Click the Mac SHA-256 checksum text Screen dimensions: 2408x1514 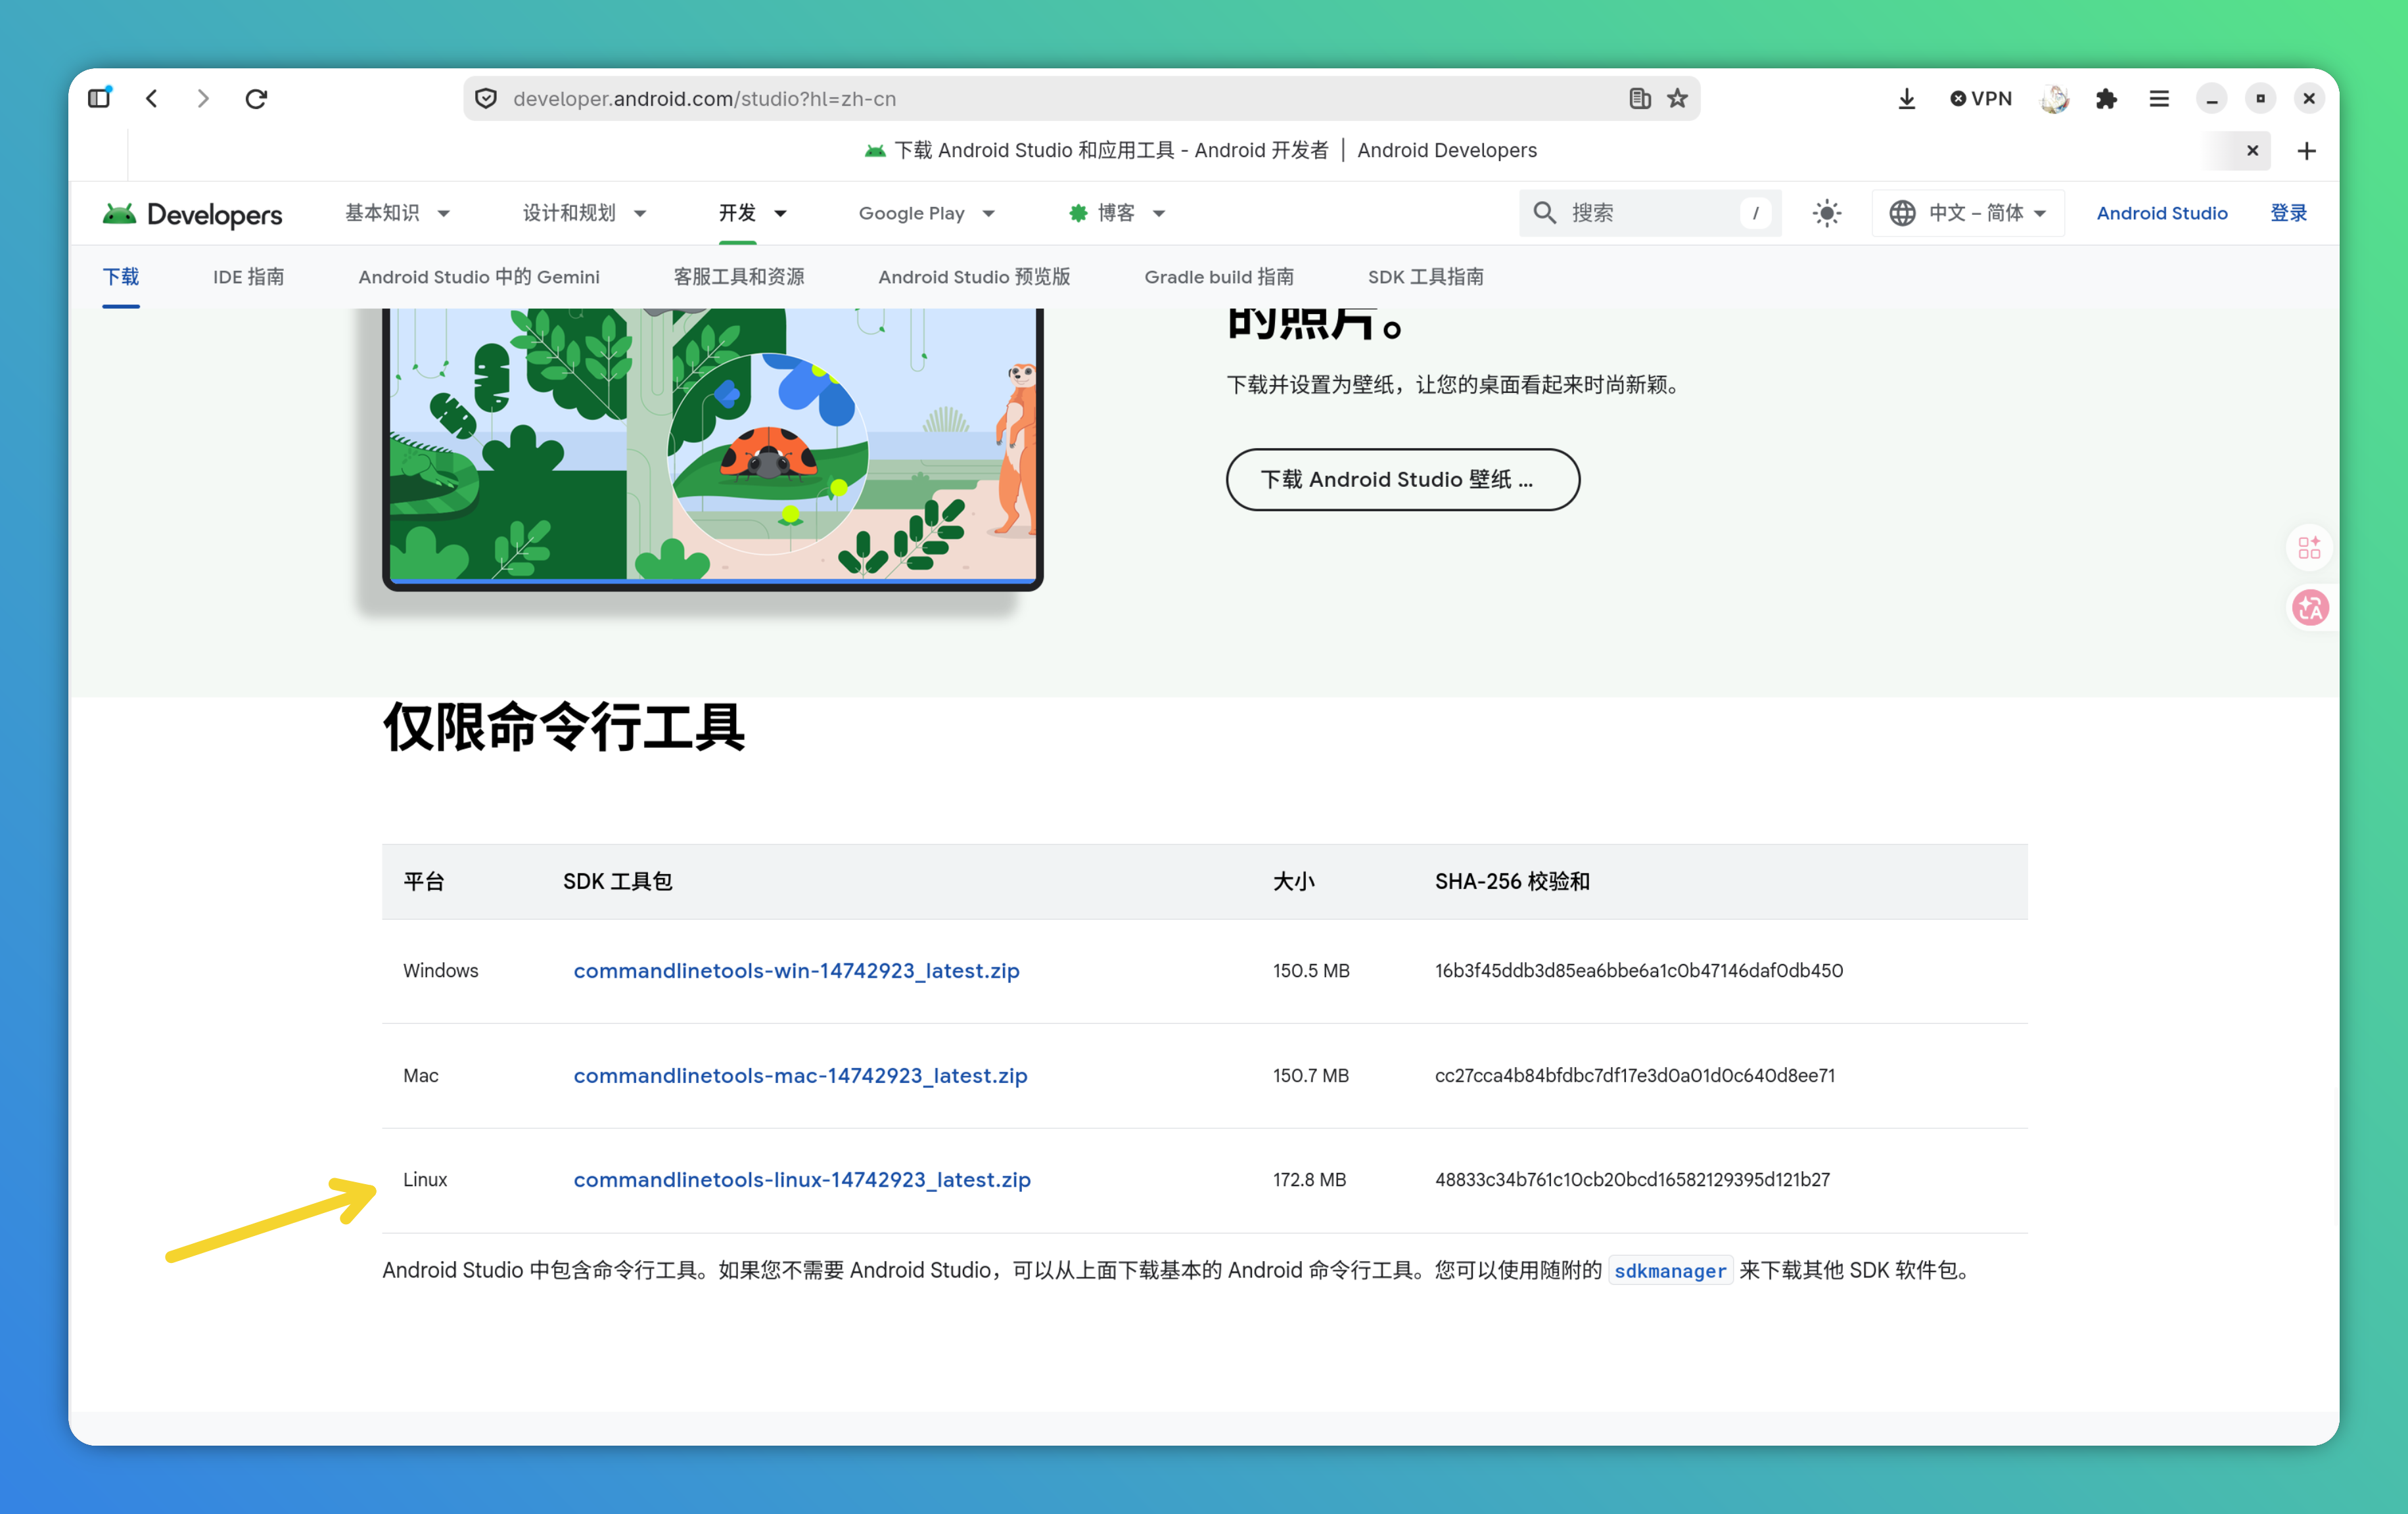(1634, 1075)
